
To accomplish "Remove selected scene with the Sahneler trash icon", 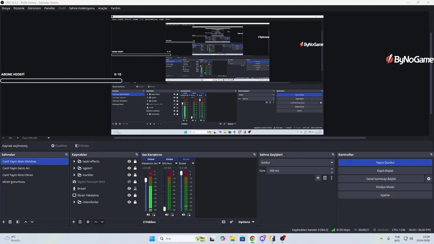I will pyautogui.click(x=10, y=222).
